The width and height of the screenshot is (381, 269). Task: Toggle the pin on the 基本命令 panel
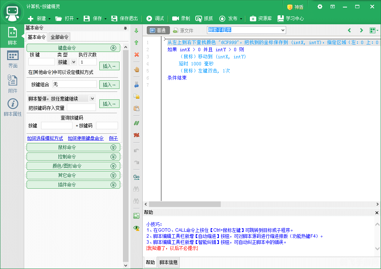click(126, 28)
